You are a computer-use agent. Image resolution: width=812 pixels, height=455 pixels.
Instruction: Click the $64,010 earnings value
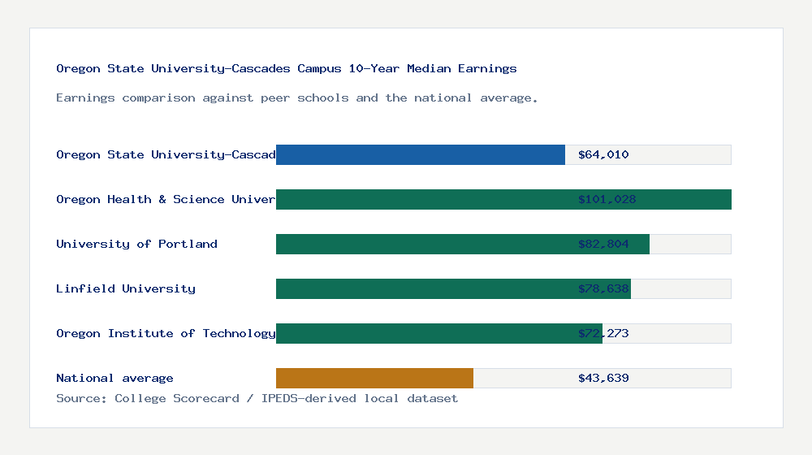coord(603,155)
